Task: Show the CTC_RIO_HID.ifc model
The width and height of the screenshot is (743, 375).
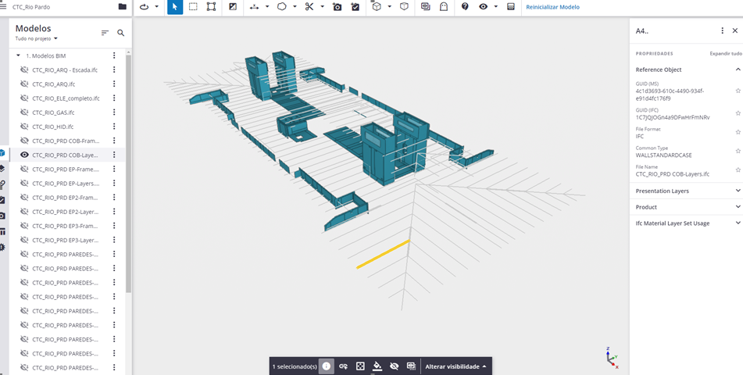Action: (24, 127)
